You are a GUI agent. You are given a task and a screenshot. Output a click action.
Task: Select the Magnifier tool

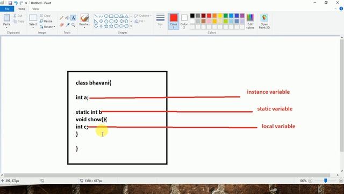click(x=73, y=25)
